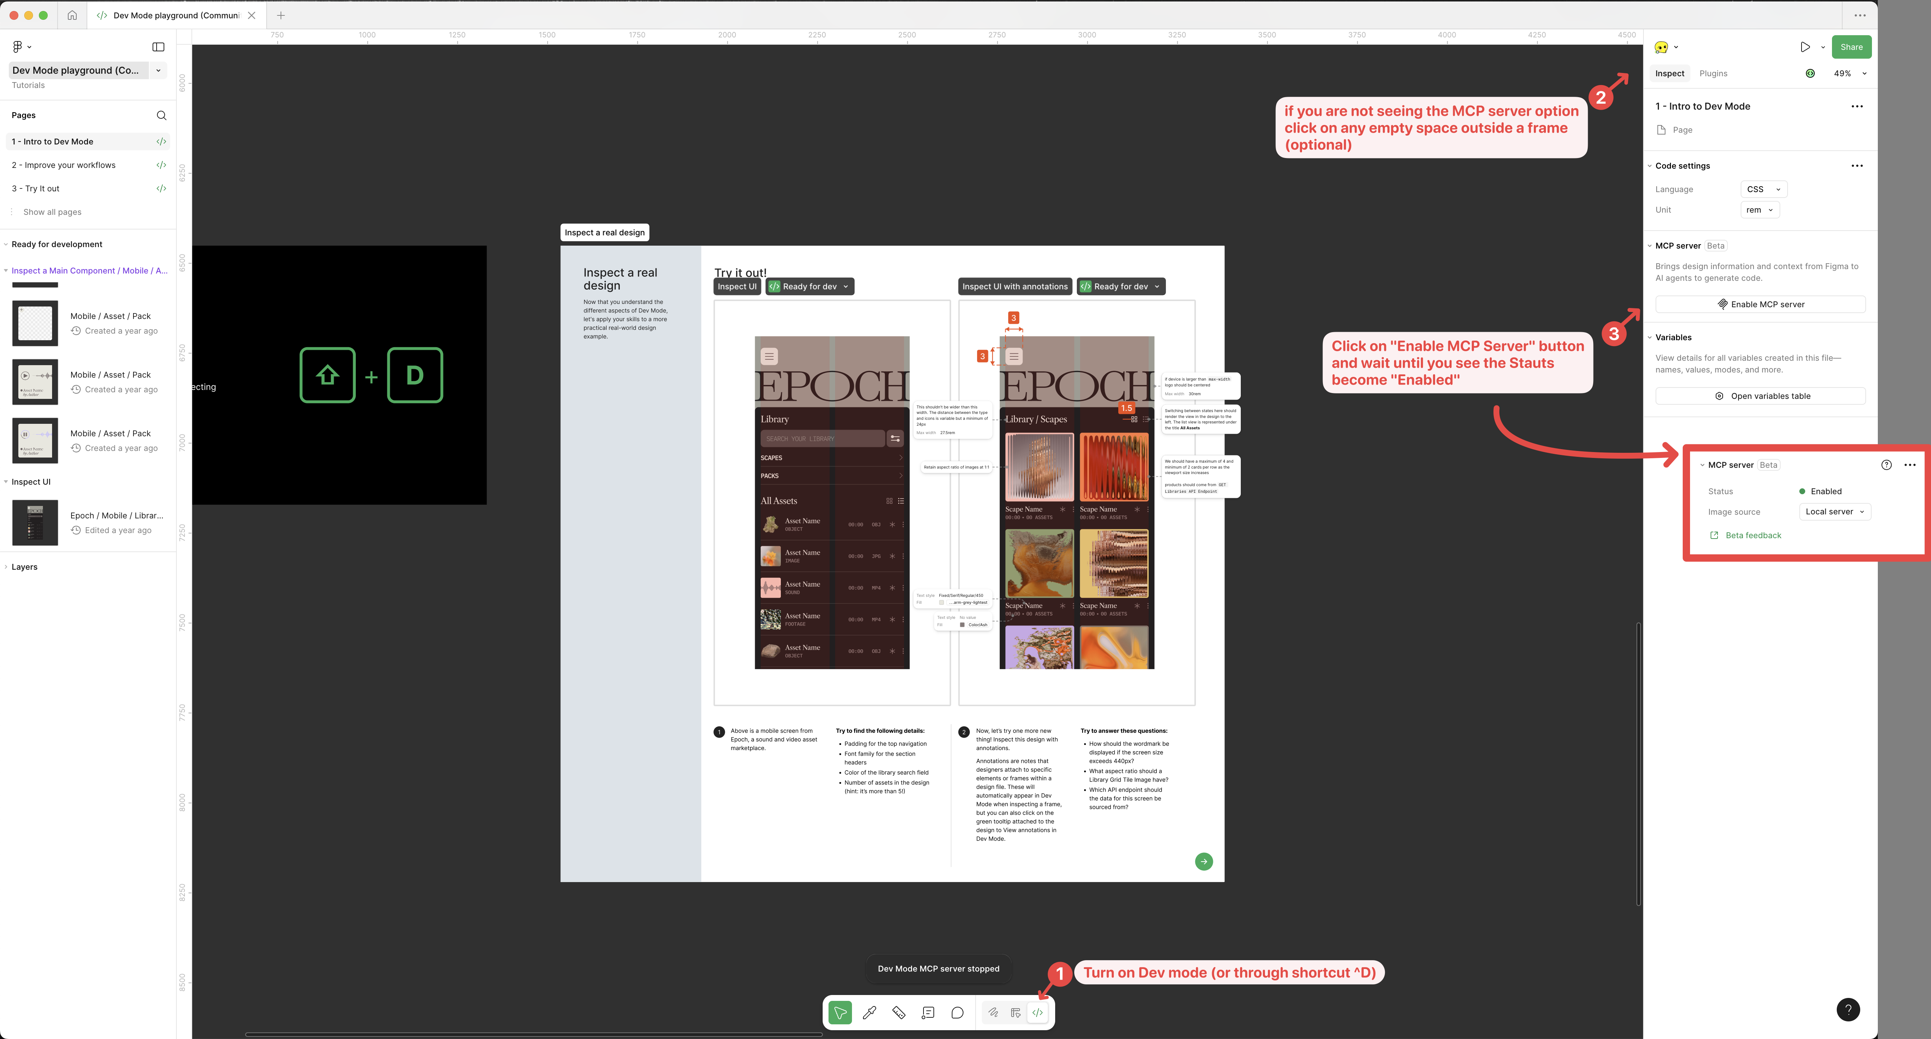Screen dimensions: 1931x1039
Task: Select the Annotation tool
Action: [x=928, y=1013]
